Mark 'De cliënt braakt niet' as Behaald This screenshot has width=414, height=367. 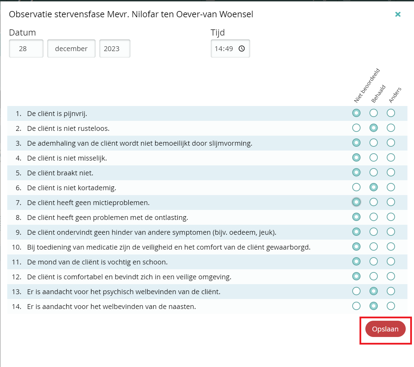[x=374, y=172]
